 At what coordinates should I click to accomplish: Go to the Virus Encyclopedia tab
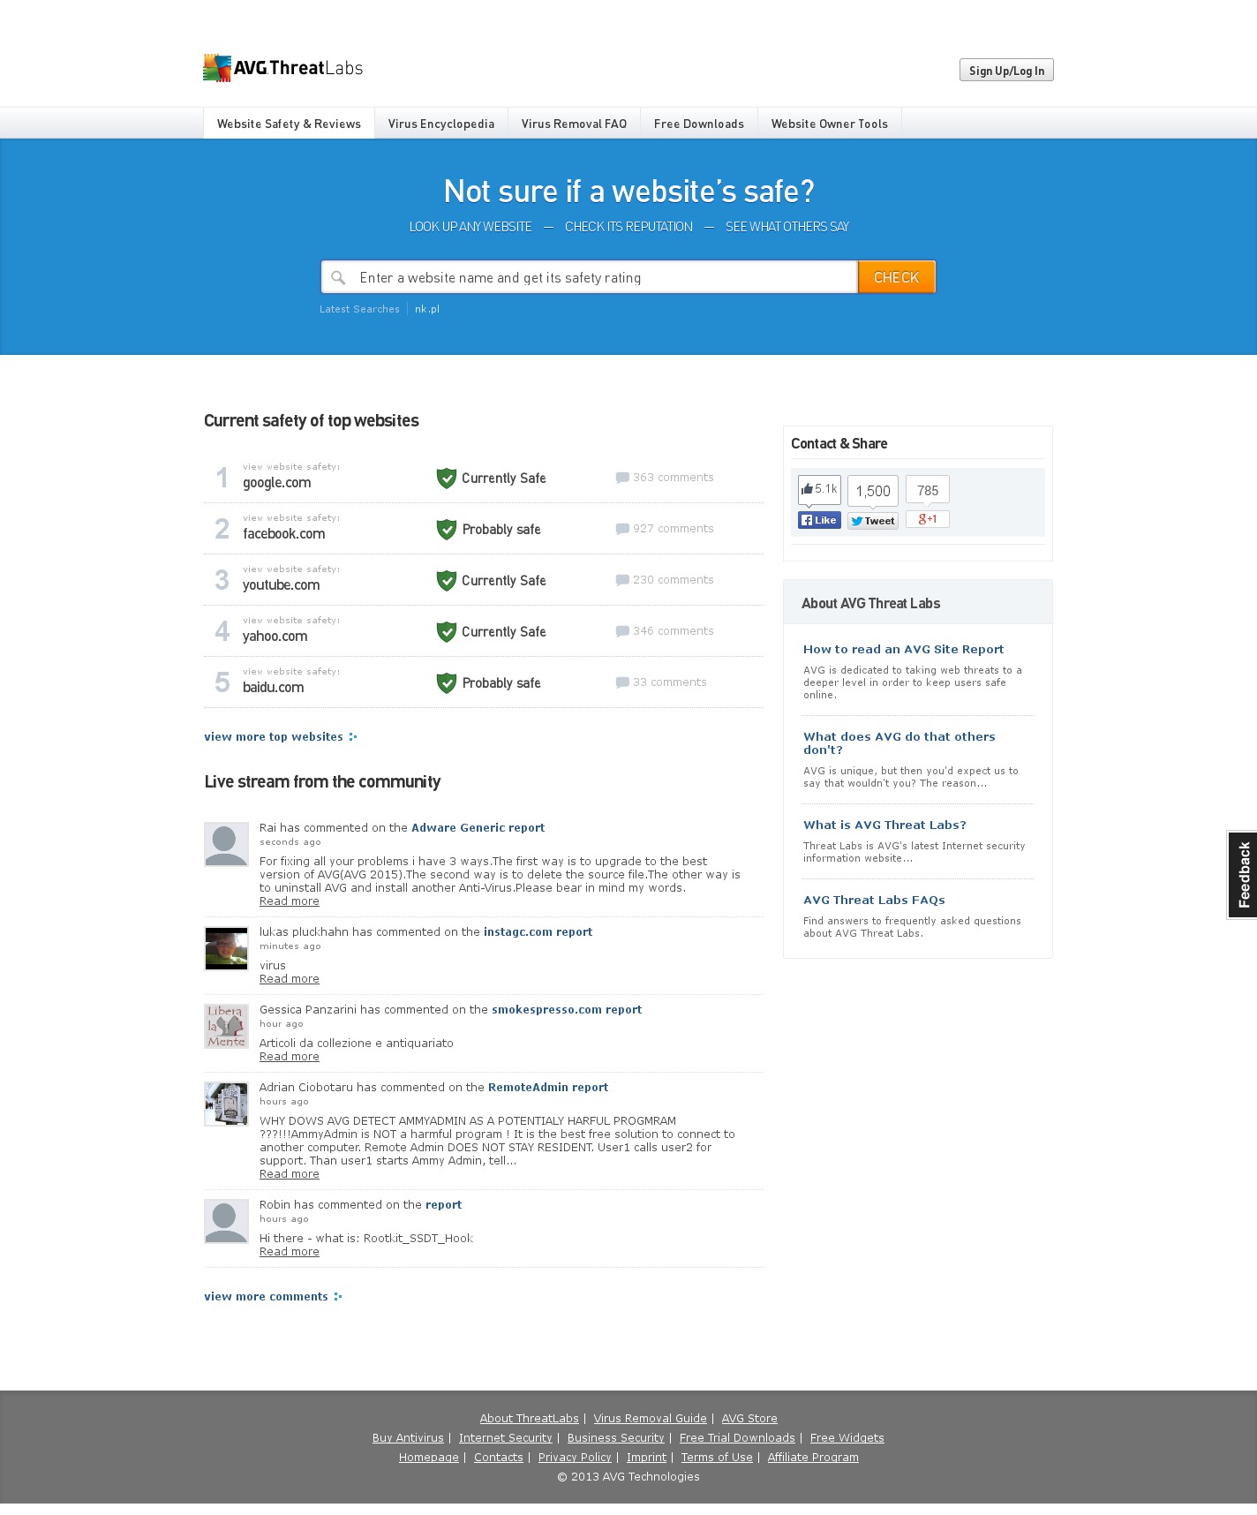[441, 124]
